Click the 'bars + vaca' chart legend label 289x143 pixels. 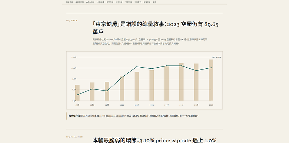click(216, 57)
